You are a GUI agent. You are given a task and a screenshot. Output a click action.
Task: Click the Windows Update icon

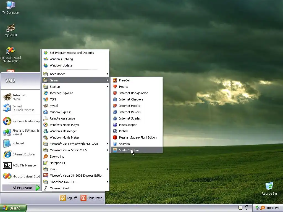pos(46,65)
